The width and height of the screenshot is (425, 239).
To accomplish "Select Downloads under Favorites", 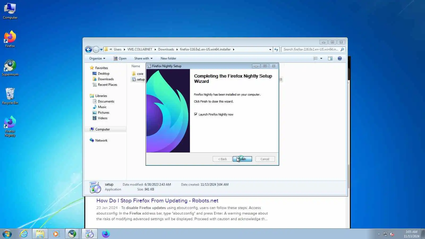I will pos(103,79).
